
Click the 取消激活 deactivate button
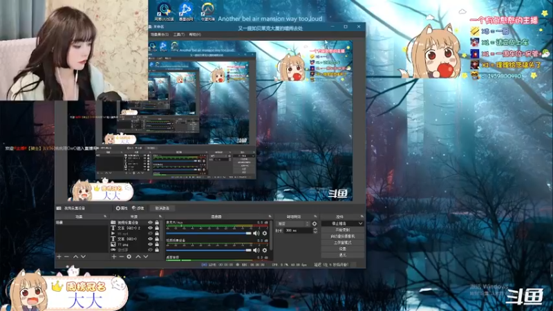[x=162, y=209]
